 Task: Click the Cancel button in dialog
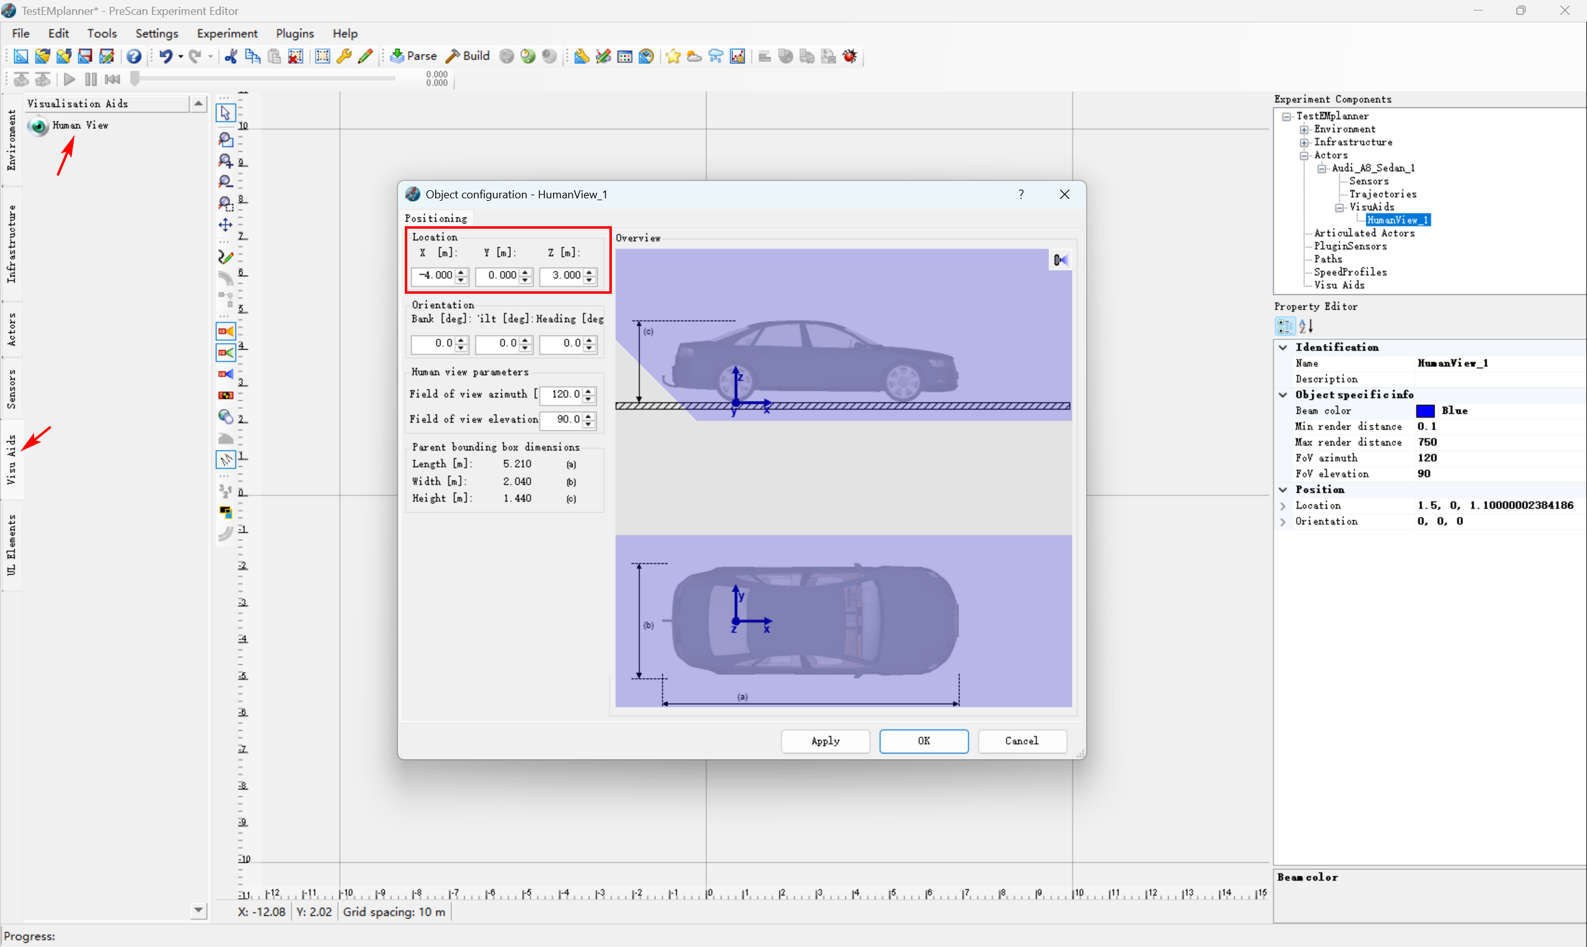pyautogui.click(x=1021, y=741)
